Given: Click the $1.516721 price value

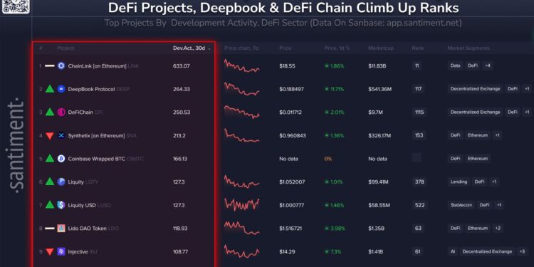Looking at the screenshot, I should pos(290,229).
